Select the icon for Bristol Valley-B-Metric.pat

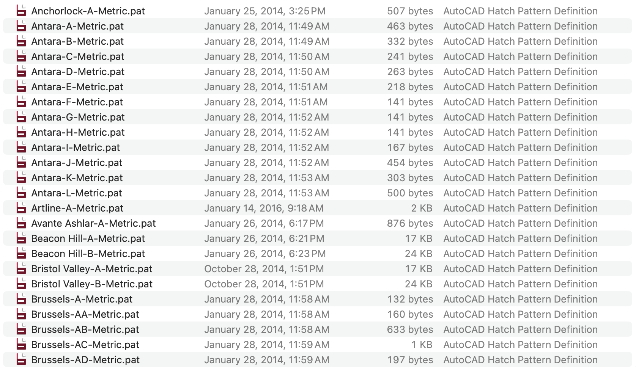[x=22, y=284]
